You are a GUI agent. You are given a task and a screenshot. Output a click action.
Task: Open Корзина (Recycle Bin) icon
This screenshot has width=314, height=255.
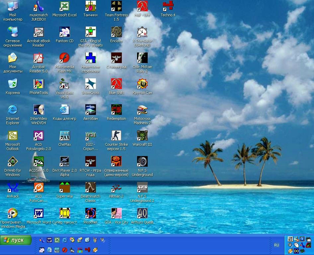click(13, 84)
